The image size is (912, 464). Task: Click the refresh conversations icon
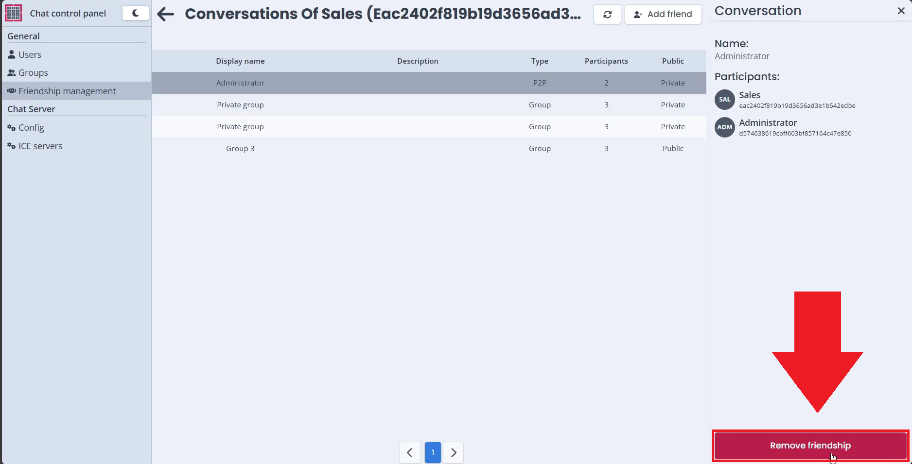[607, 15]
